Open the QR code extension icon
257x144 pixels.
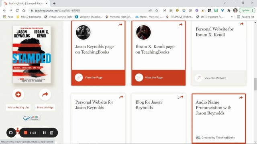pyautogui.click(x=210, y=10)
